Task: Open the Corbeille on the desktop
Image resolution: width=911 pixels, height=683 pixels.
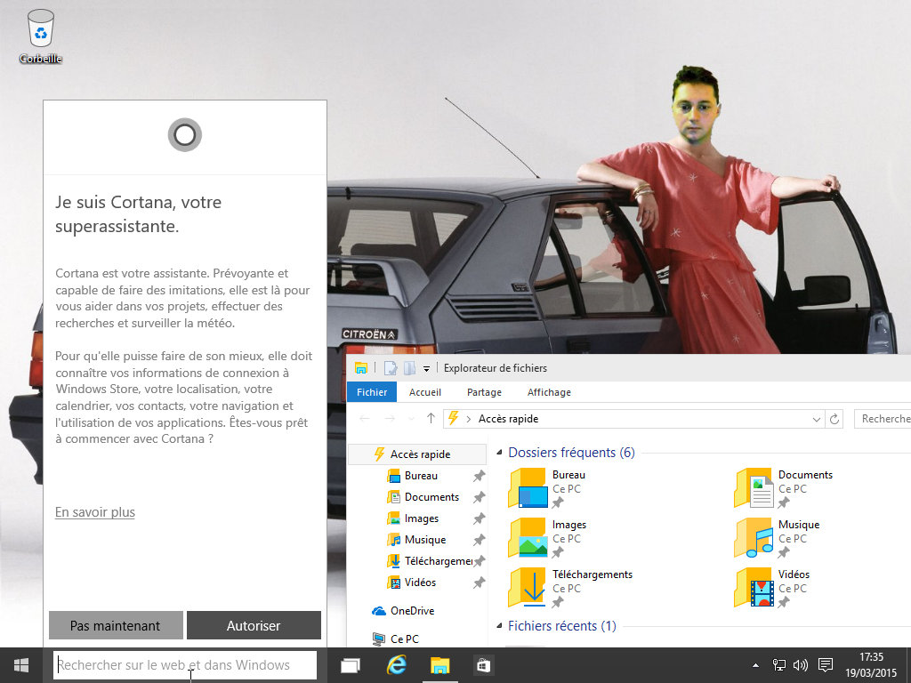Action: pyautogui.click(x=39, y=27)
